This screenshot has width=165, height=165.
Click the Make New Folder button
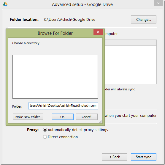28,117
